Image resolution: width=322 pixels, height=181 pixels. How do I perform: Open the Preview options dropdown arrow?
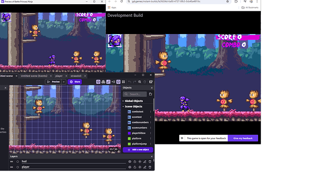click(x=63, y=82)
